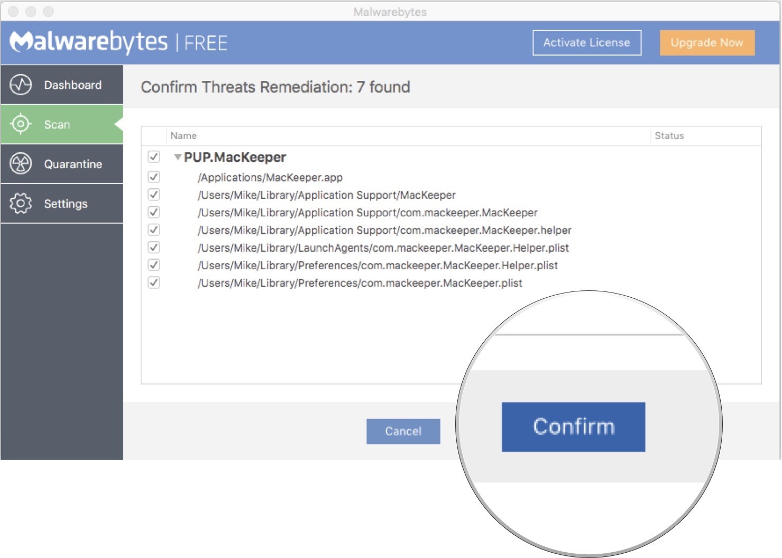Collapse the PUP.MacKeeper threat group
Screen dimensions: 782x558
(178, 157)
